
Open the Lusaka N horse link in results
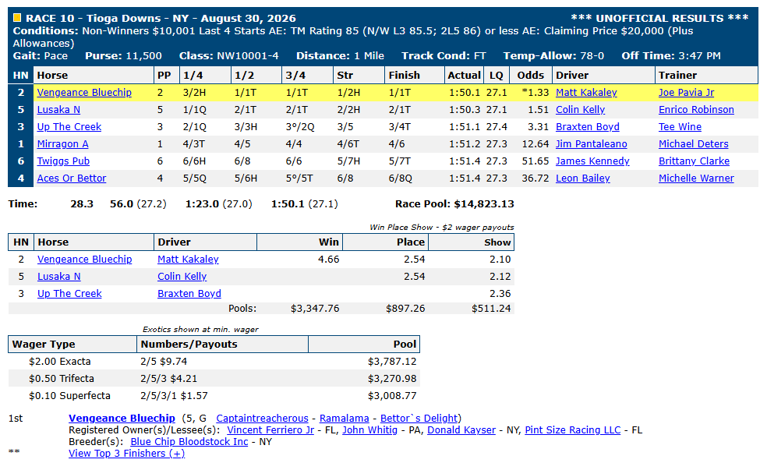click(58, 110)
